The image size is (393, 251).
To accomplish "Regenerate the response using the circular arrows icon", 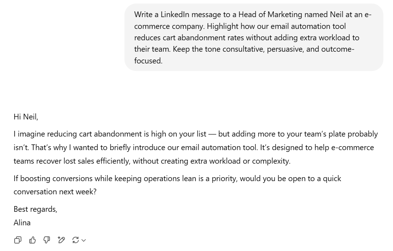I will click(x=76, y=240).
